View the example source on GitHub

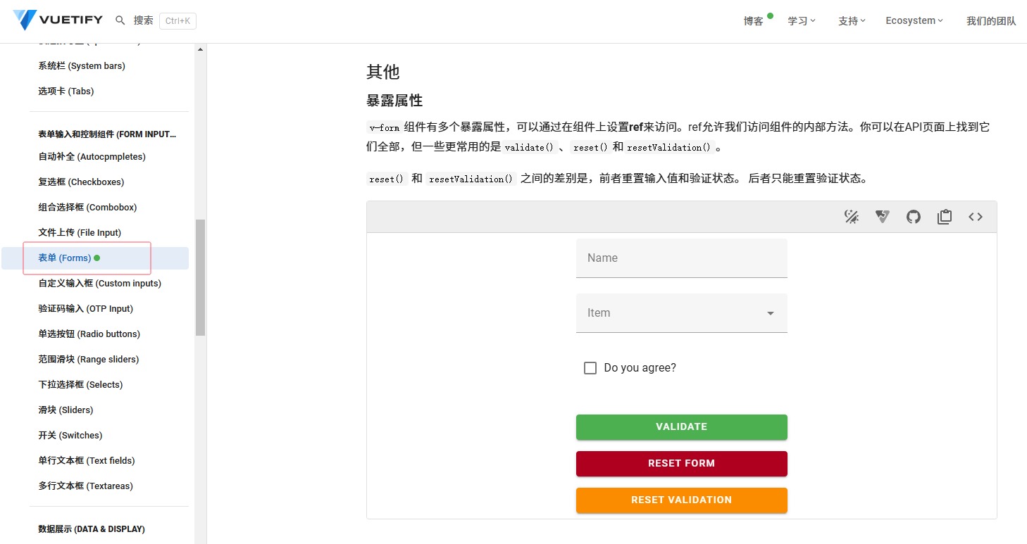tap(913, 216)
